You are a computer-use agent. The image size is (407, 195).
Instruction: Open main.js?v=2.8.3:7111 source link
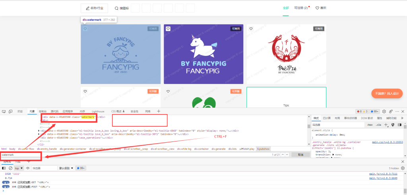[x=384, y=174]
